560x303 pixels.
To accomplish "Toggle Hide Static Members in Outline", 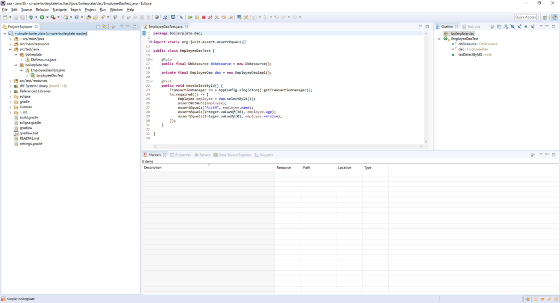I will 520,26.
